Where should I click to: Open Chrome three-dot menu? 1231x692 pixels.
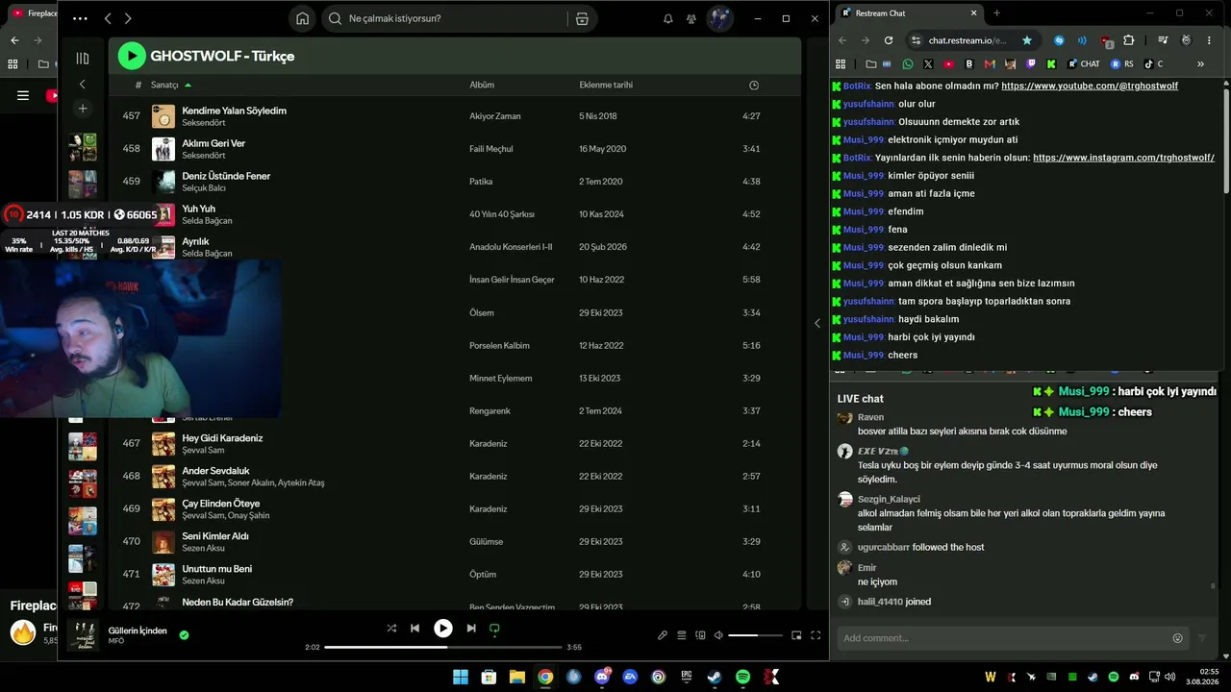coord(1210,40)
